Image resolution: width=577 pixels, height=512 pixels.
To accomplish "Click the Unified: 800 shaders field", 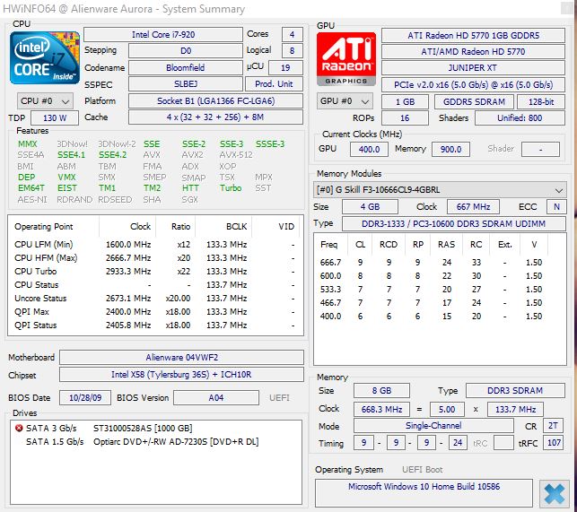I will tap(520, 118).
